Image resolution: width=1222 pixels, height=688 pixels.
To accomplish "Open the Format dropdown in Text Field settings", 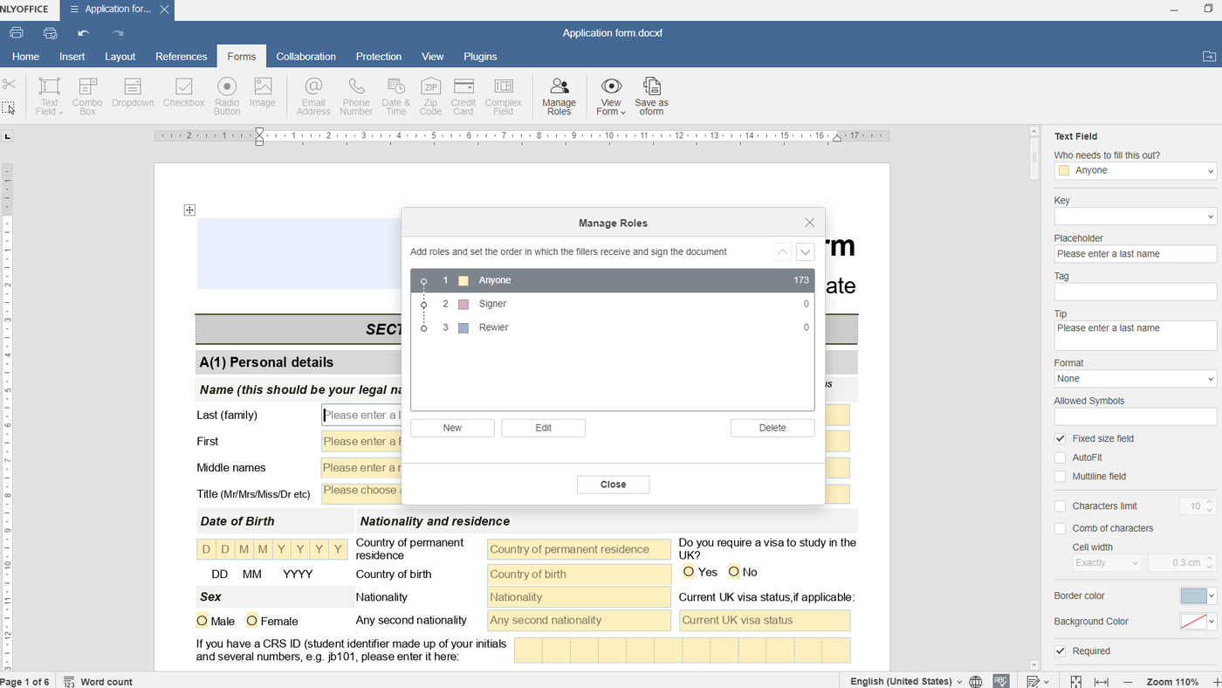I will [x=1135, y=378].
